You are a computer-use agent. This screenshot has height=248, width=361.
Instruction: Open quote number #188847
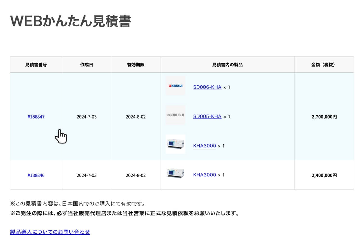tap(36, 117)
